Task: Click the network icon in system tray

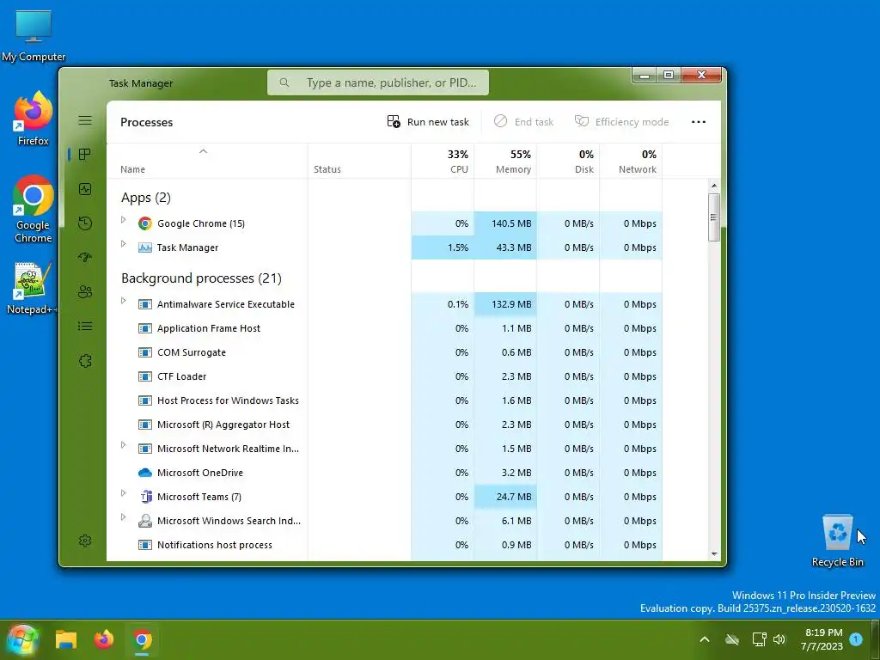Action: [759, 639]
